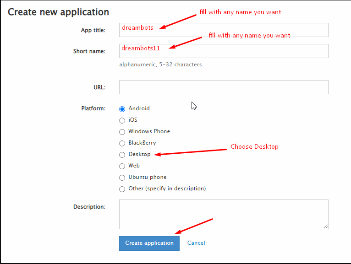Click the "URL:" field label

(99, 87)
